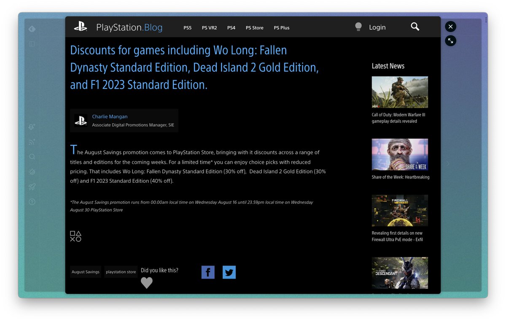Viewport: 506px width, 322px height.
Task: Open the PS4 menu item
Action: pos(231,28)
